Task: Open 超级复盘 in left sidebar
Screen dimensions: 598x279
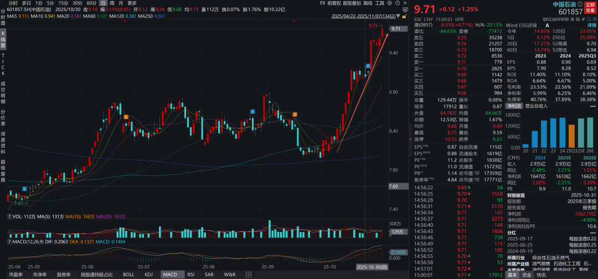Action: tap(3, 170)
